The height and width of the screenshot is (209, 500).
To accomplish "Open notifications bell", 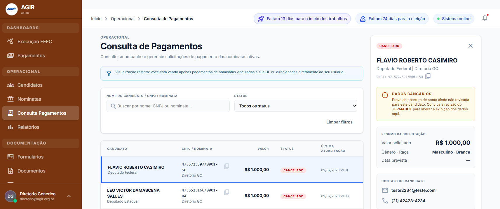I will [485, 18].
